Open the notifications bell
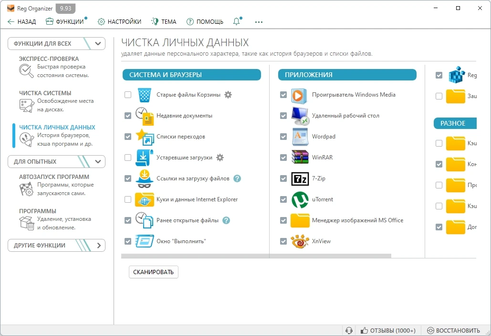Screen dimensions: 491x336 pos(236,21)
